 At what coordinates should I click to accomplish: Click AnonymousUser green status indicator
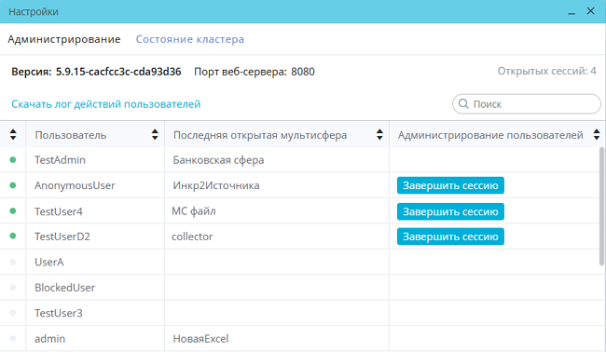pyautogui.click(x=13, y=185)
